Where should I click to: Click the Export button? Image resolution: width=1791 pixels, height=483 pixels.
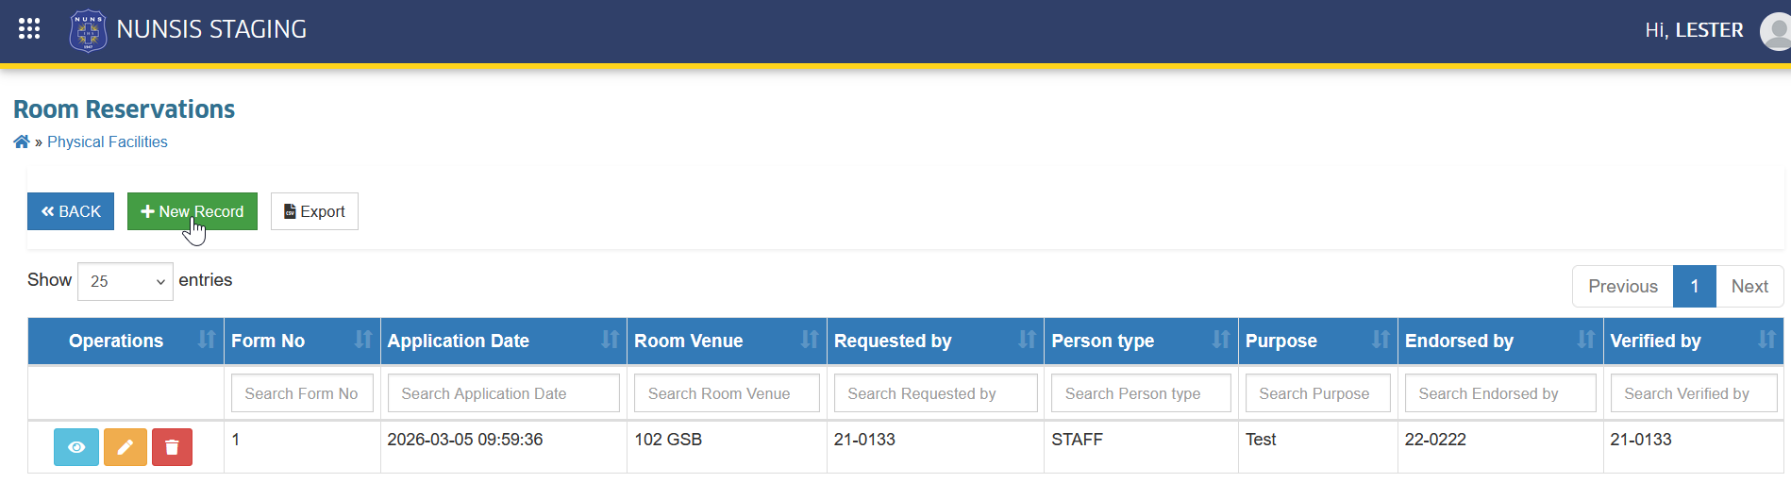(x=314, y=211)
